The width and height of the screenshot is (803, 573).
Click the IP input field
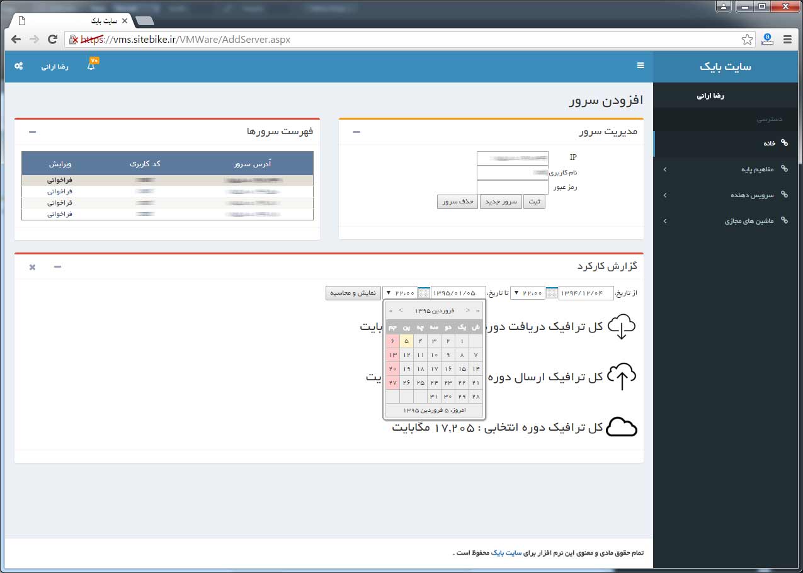513,158
